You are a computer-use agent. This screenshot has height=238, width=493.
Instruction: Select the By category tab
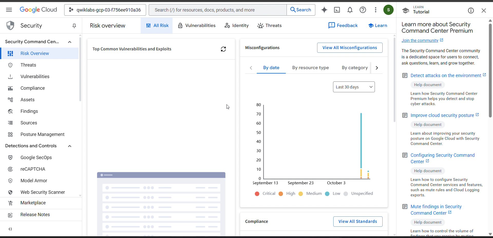[x=355, y=68]
